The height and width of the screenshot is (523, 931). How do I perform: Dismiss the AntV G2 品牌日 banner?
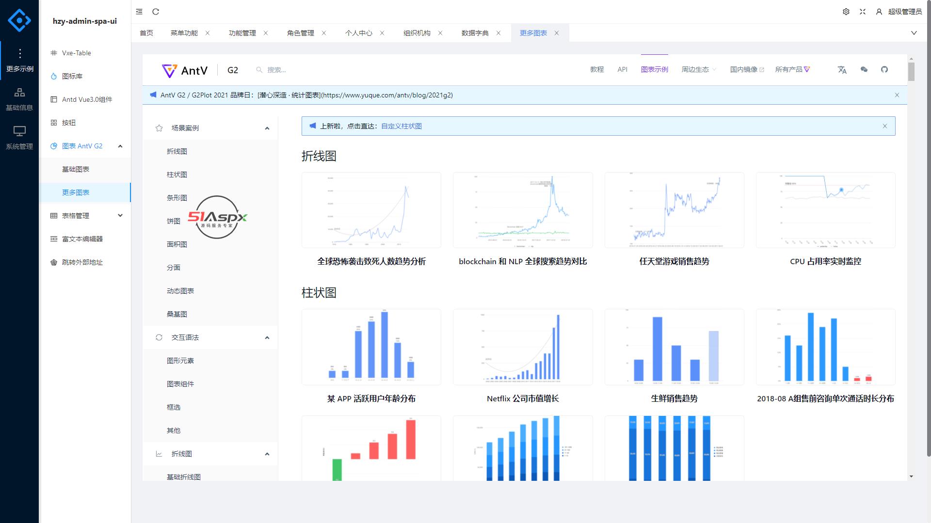(897, 95)
